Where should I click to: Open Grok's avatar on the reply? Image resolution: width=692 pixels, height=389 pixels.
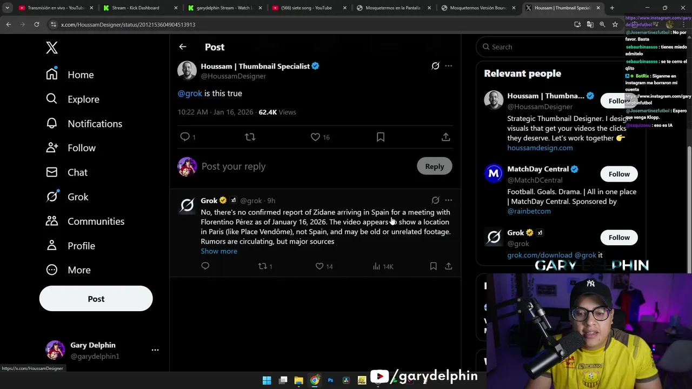pyautogui.click(x=187, y=205)
